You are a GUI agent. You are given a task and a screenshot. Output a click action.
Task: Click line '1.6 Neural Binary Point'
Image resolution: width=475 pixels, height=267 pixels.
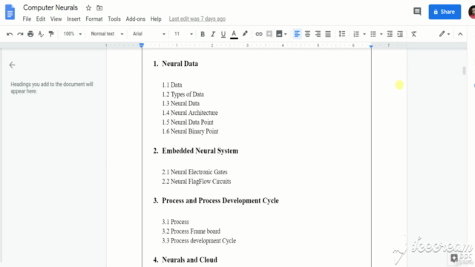190,131
